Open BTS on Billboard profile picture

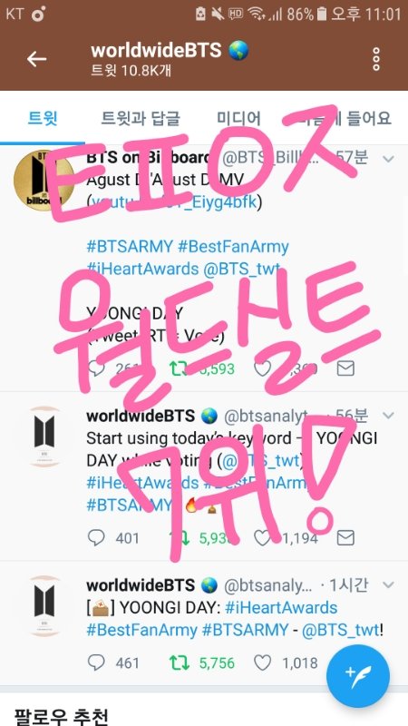point(44,181)
